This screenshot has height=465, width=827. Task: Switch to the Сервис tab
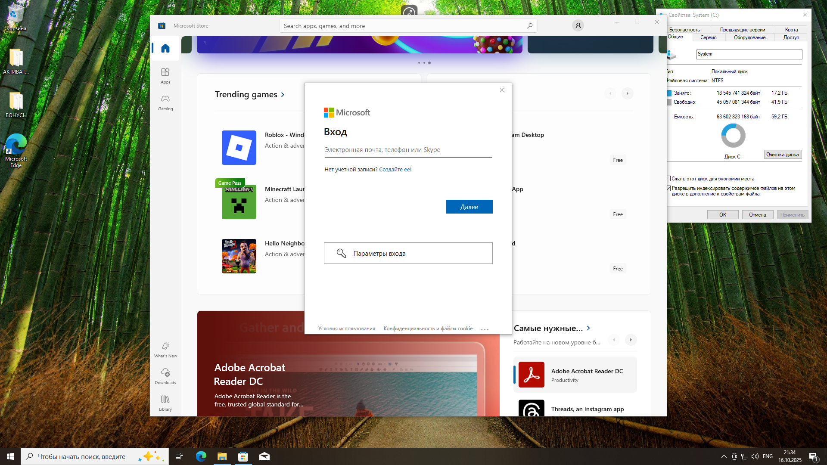[x=708, y=37]
